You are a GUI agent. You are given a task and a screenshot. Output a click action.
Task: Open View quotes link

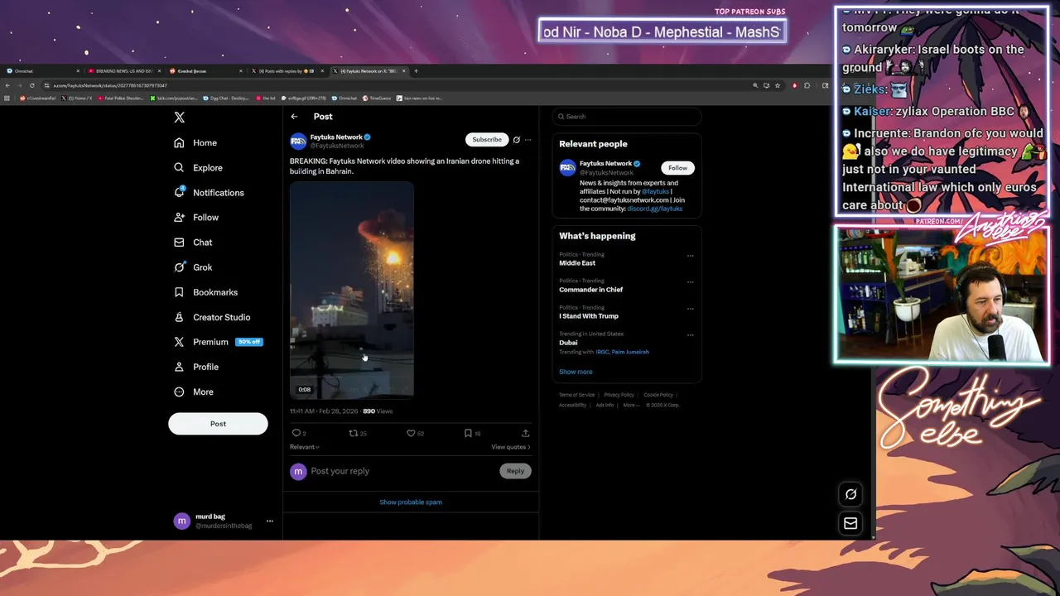pyautogui.click(x=511, y=447)
